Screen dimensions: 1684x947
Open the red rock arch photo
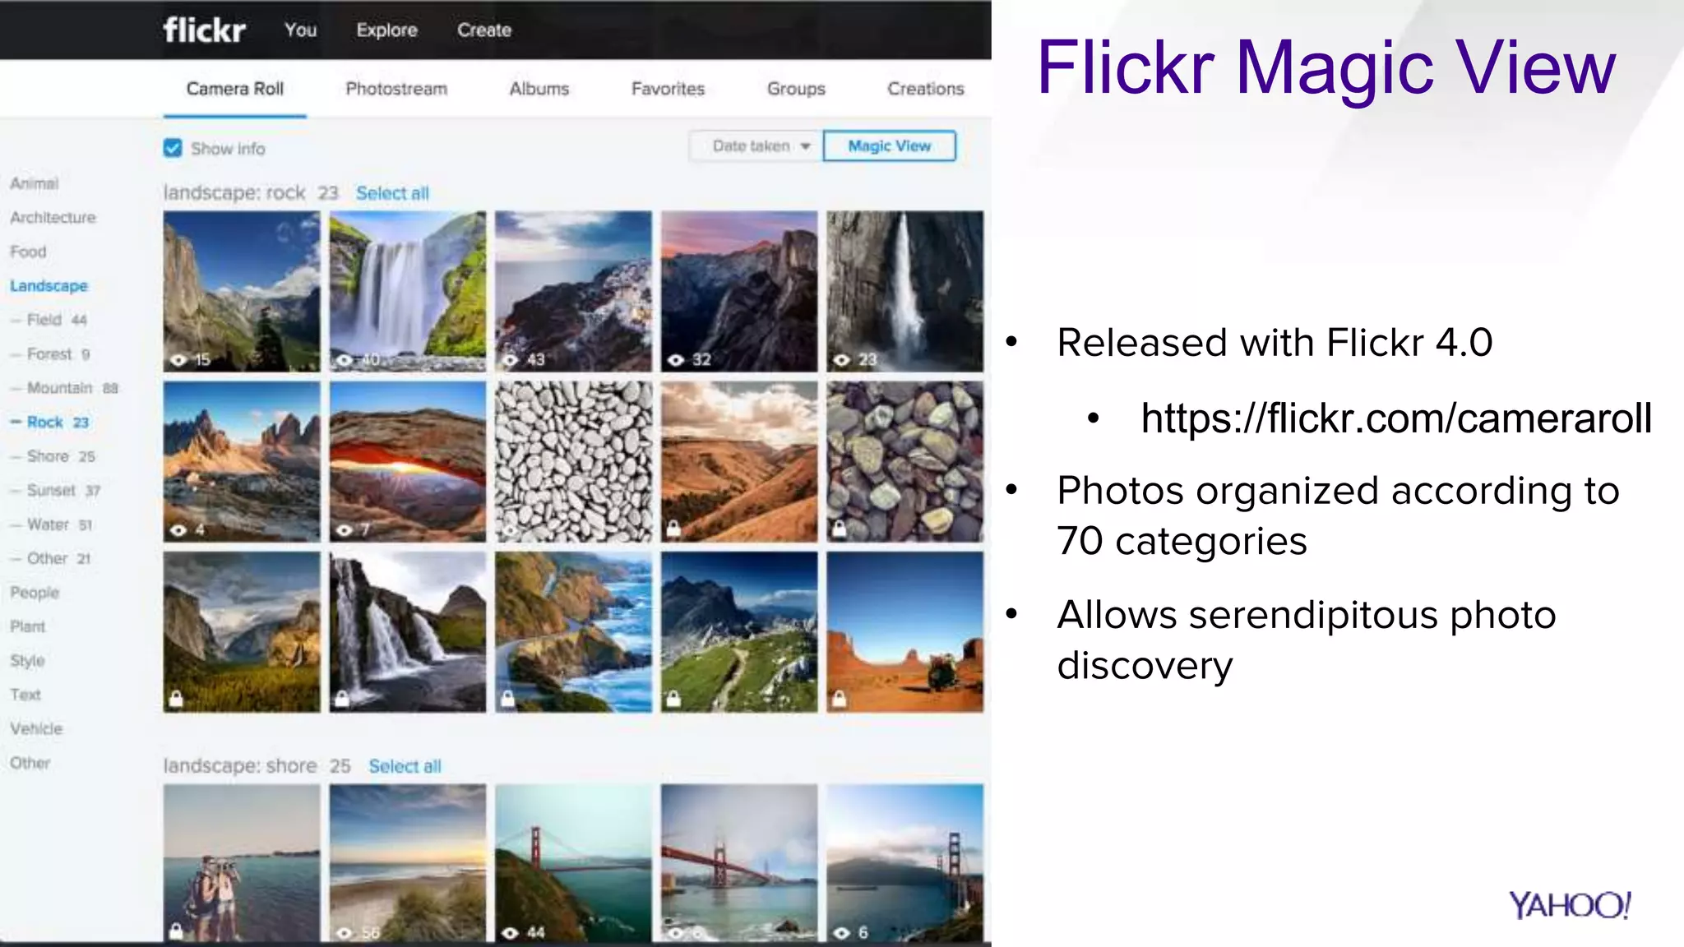point(408,461)
